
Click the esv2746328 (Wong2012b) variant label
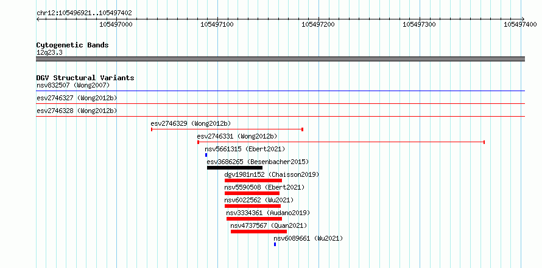77,111
